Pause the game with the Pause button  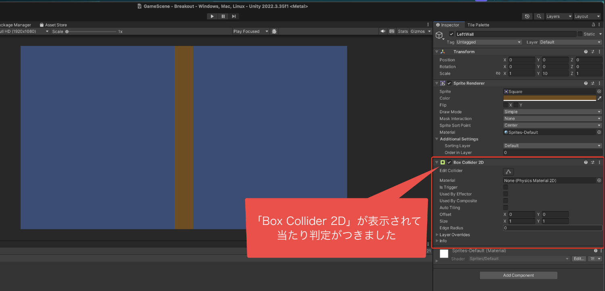(223, 17)
